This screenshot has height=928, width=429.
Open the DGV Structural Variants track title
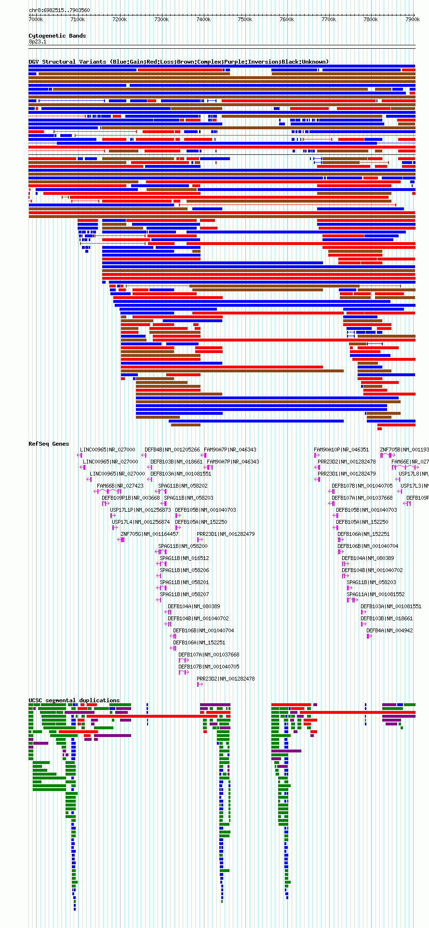(179, 62)
